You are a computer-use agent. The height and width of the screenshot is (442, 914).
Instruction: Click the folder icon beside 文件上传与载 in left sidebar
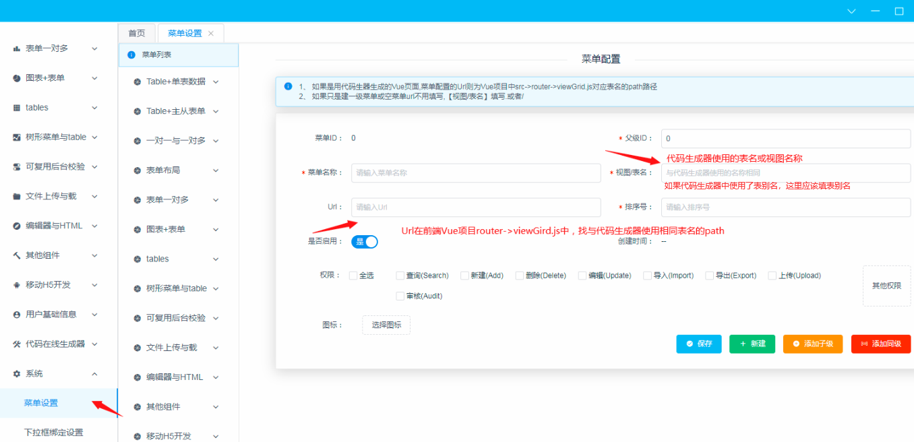pos(17,196)
